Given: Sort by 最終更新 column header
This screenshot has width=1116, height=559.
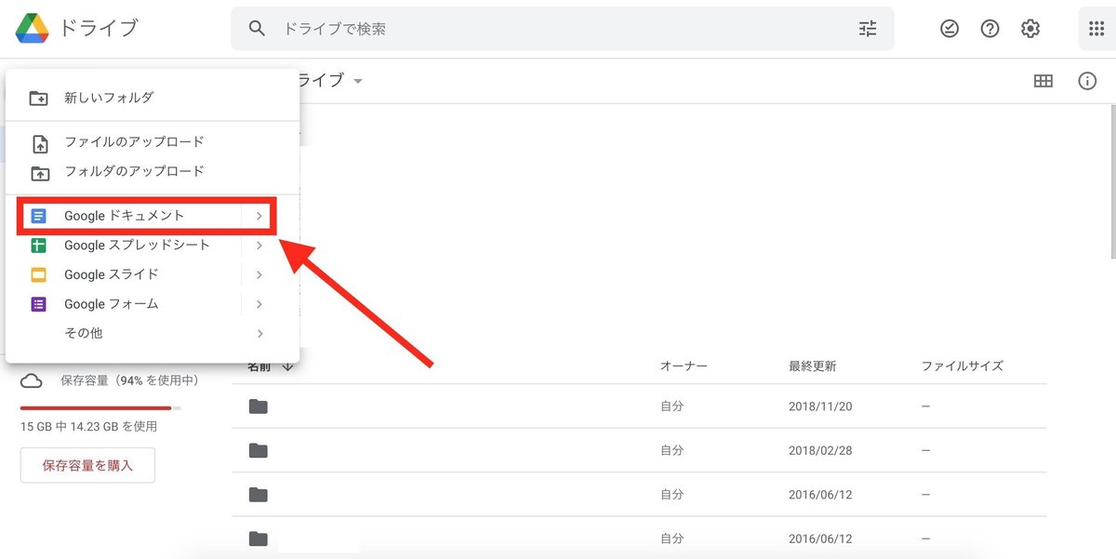Looking at the screenshot, I should 812,366.
